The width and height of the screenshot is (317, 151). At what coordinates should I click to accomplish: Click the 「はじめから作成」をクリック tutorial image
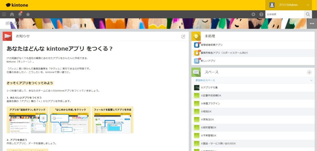70,120
